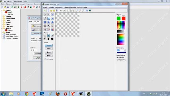Click Редактировать button in Sprite Properties
170x96 pixels.
tap(36, 34)
